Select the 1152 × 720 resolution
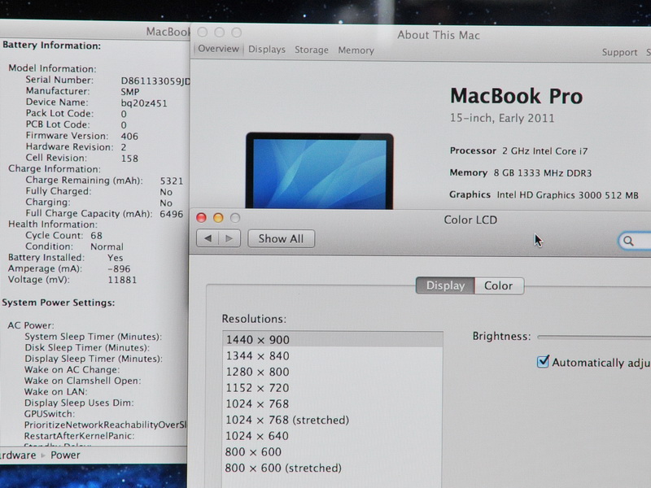 coord(333,388)
